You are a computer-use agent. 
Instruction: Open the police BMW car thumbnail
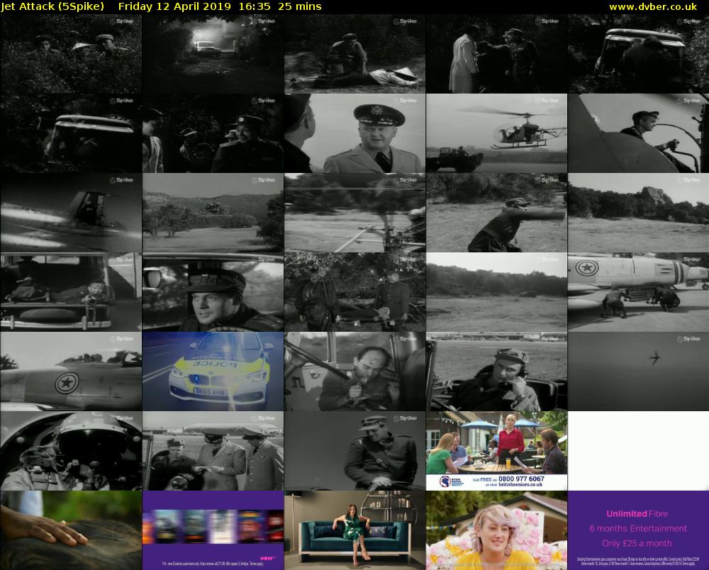point(213,371)
